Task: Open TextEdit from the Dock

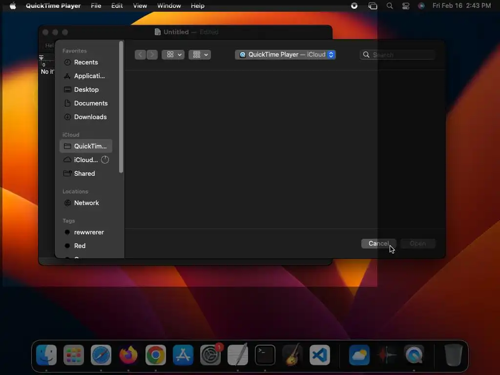Action: pyautogui.click(x=238, y=355)
